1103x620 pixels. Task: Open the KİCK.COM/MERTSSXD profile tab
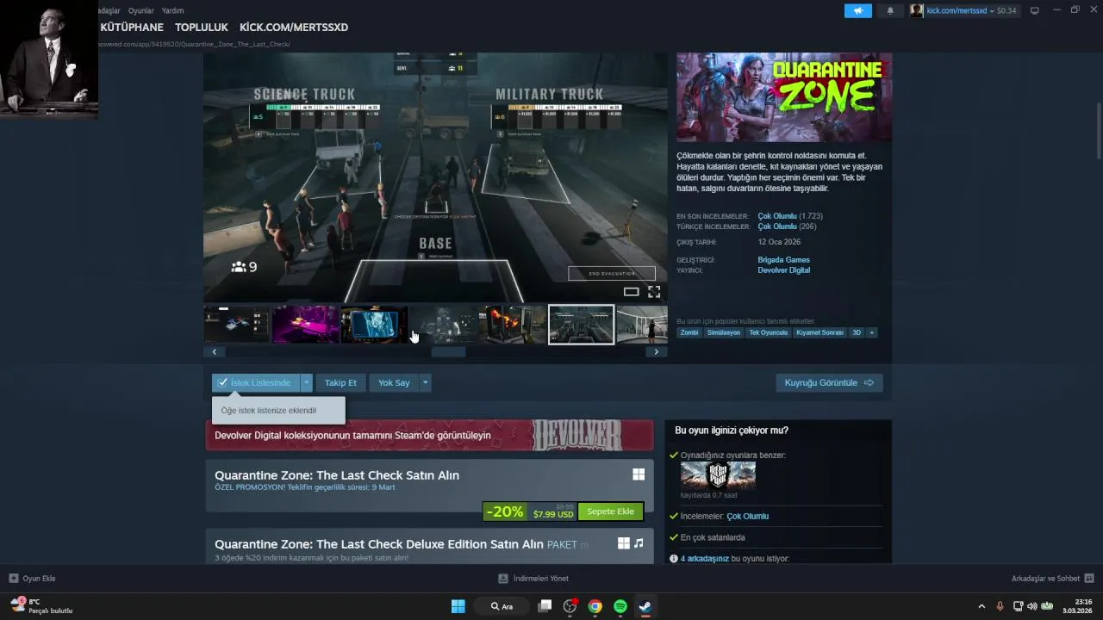pyautogui.click(x=294, y=28)
